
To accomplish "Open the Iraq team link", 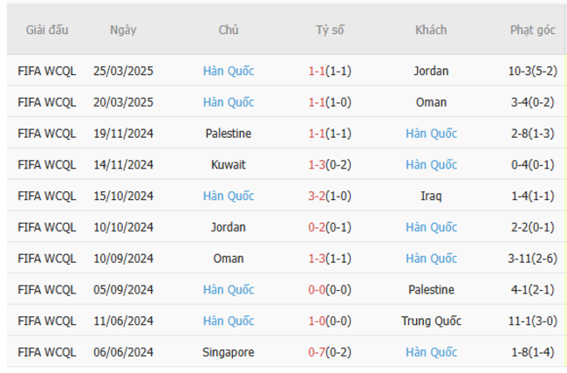I will (431, 196).
